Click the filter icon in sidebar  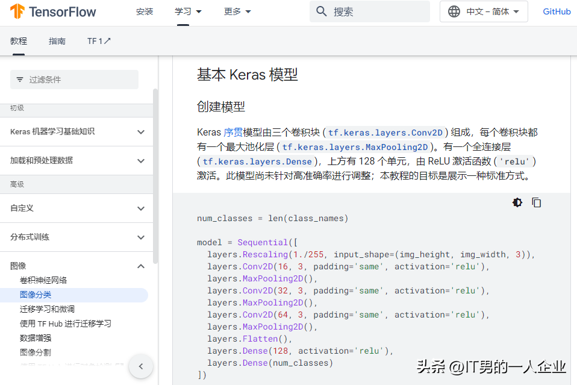pyautogui.click(x=20, y=80)
